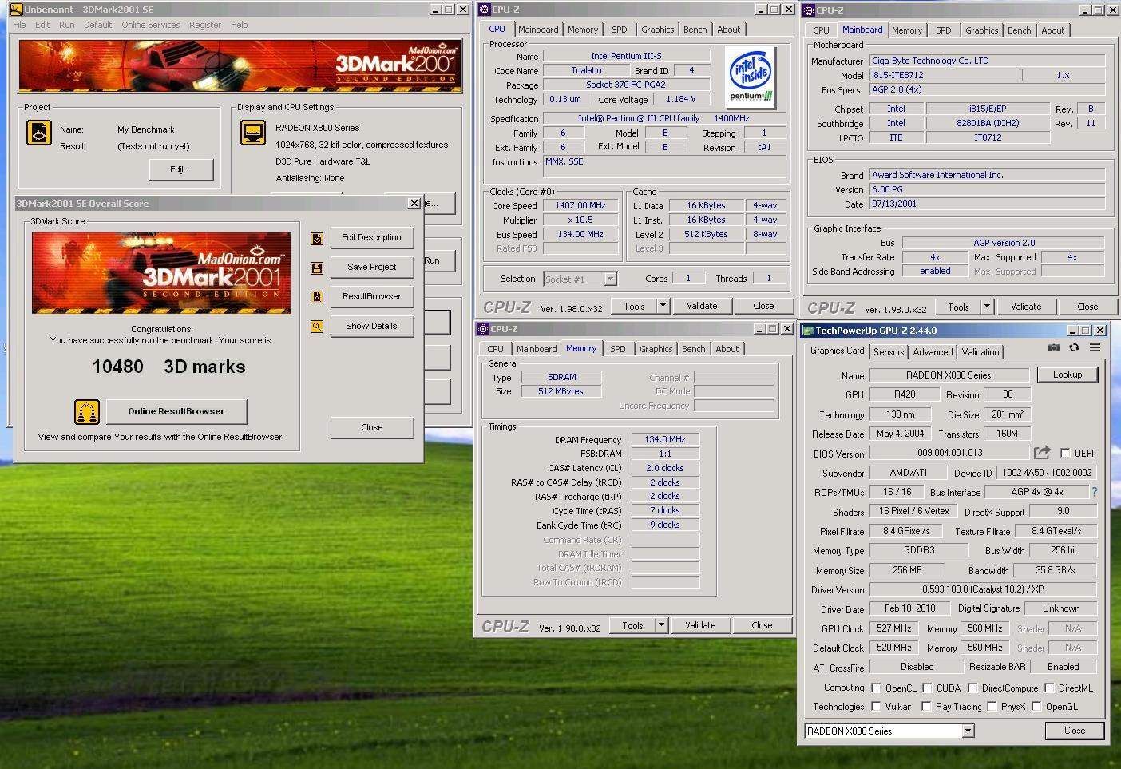Image resolution: width=1121 pixels, height=769 pixels.
Task: Click the Tools button in CPU-Z Mainboard window
Action: coord(958,307)
